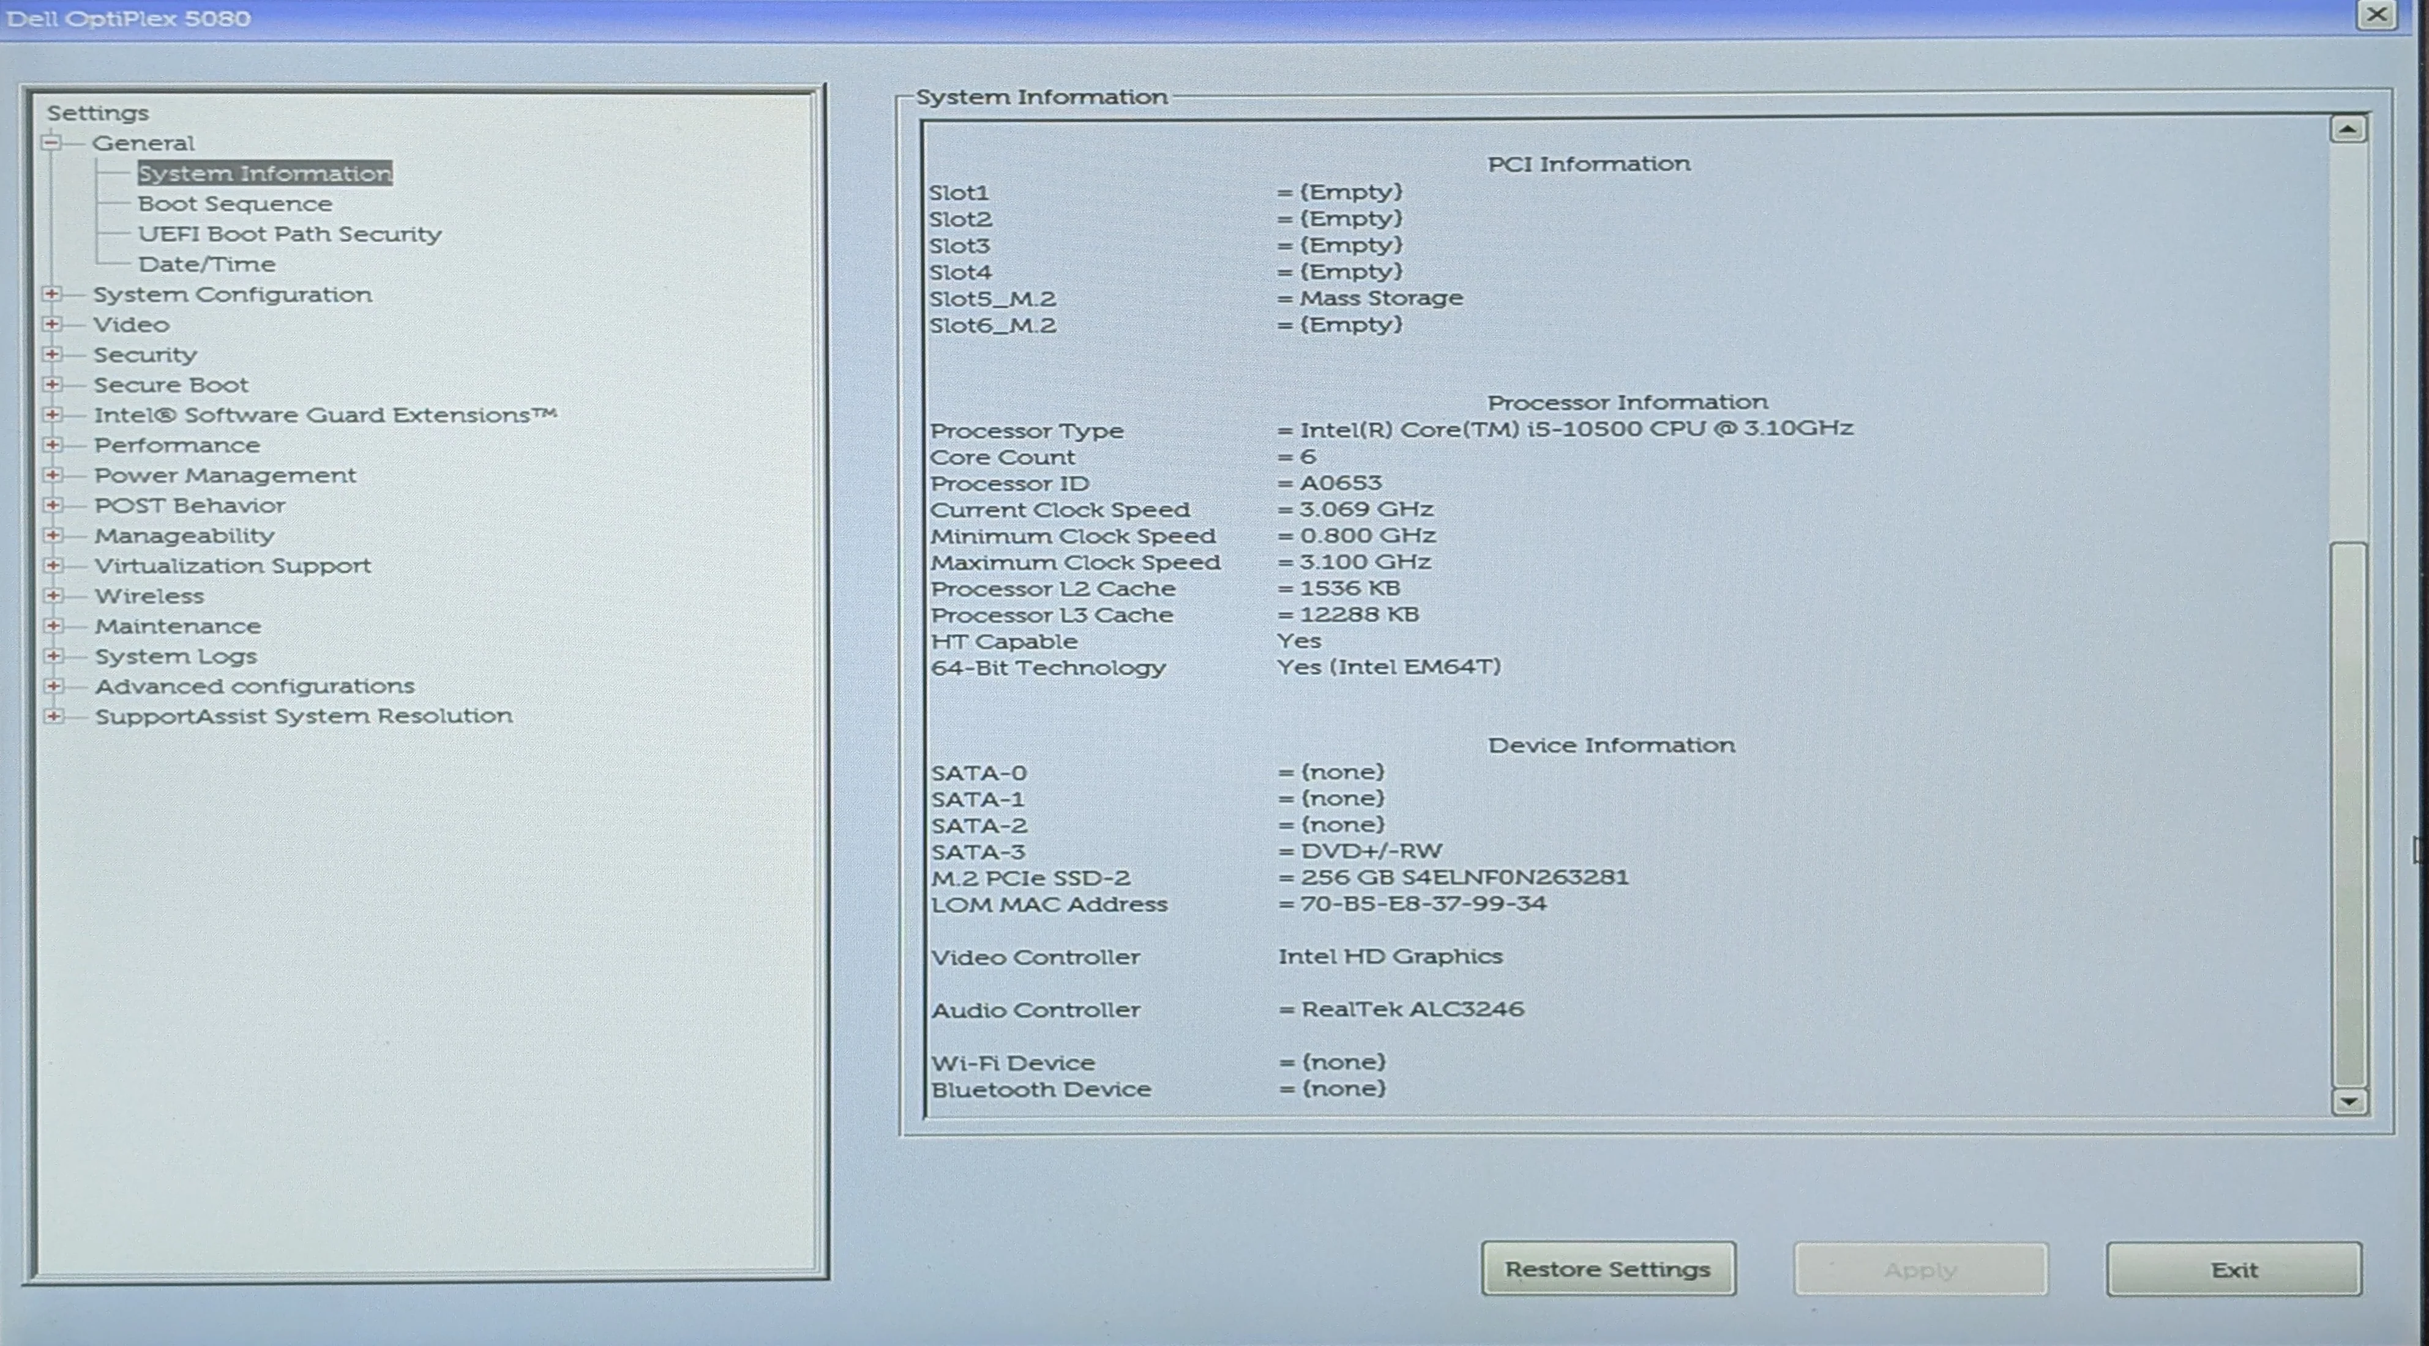Click the Slot5_M.2 Mass Storage entry
Viewport: 2429px width, 1346px height.
coord(1380,298)
